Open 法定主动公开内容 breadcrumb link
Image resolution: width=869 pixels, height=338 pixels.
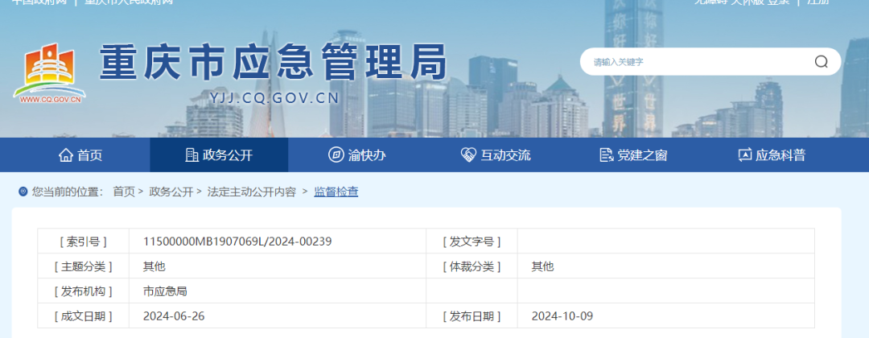[252, 192]
